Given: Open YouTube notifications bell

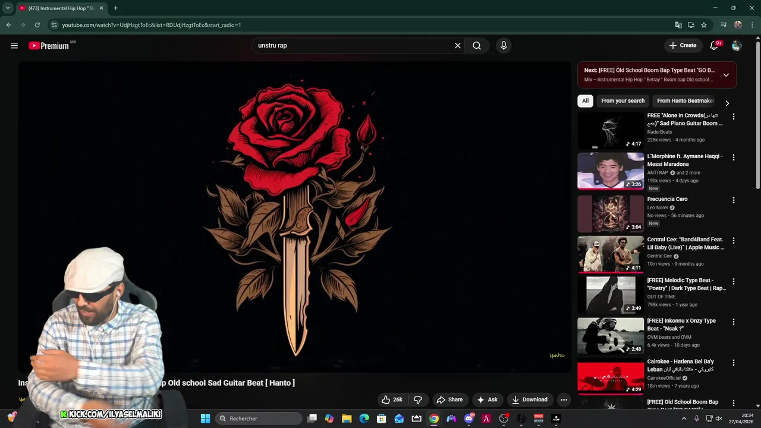Looking at the screenshot, I should [715, 45].
